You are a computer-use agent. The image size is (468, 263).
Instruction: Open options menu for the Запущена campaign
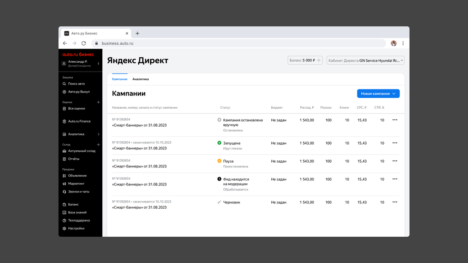395,143
